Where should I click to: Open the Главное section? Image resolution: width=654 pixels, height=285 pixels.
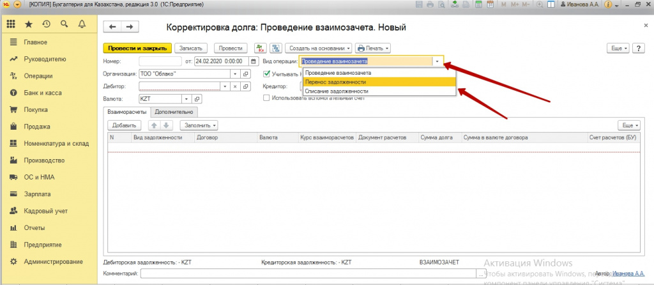[x=36, y=42]
